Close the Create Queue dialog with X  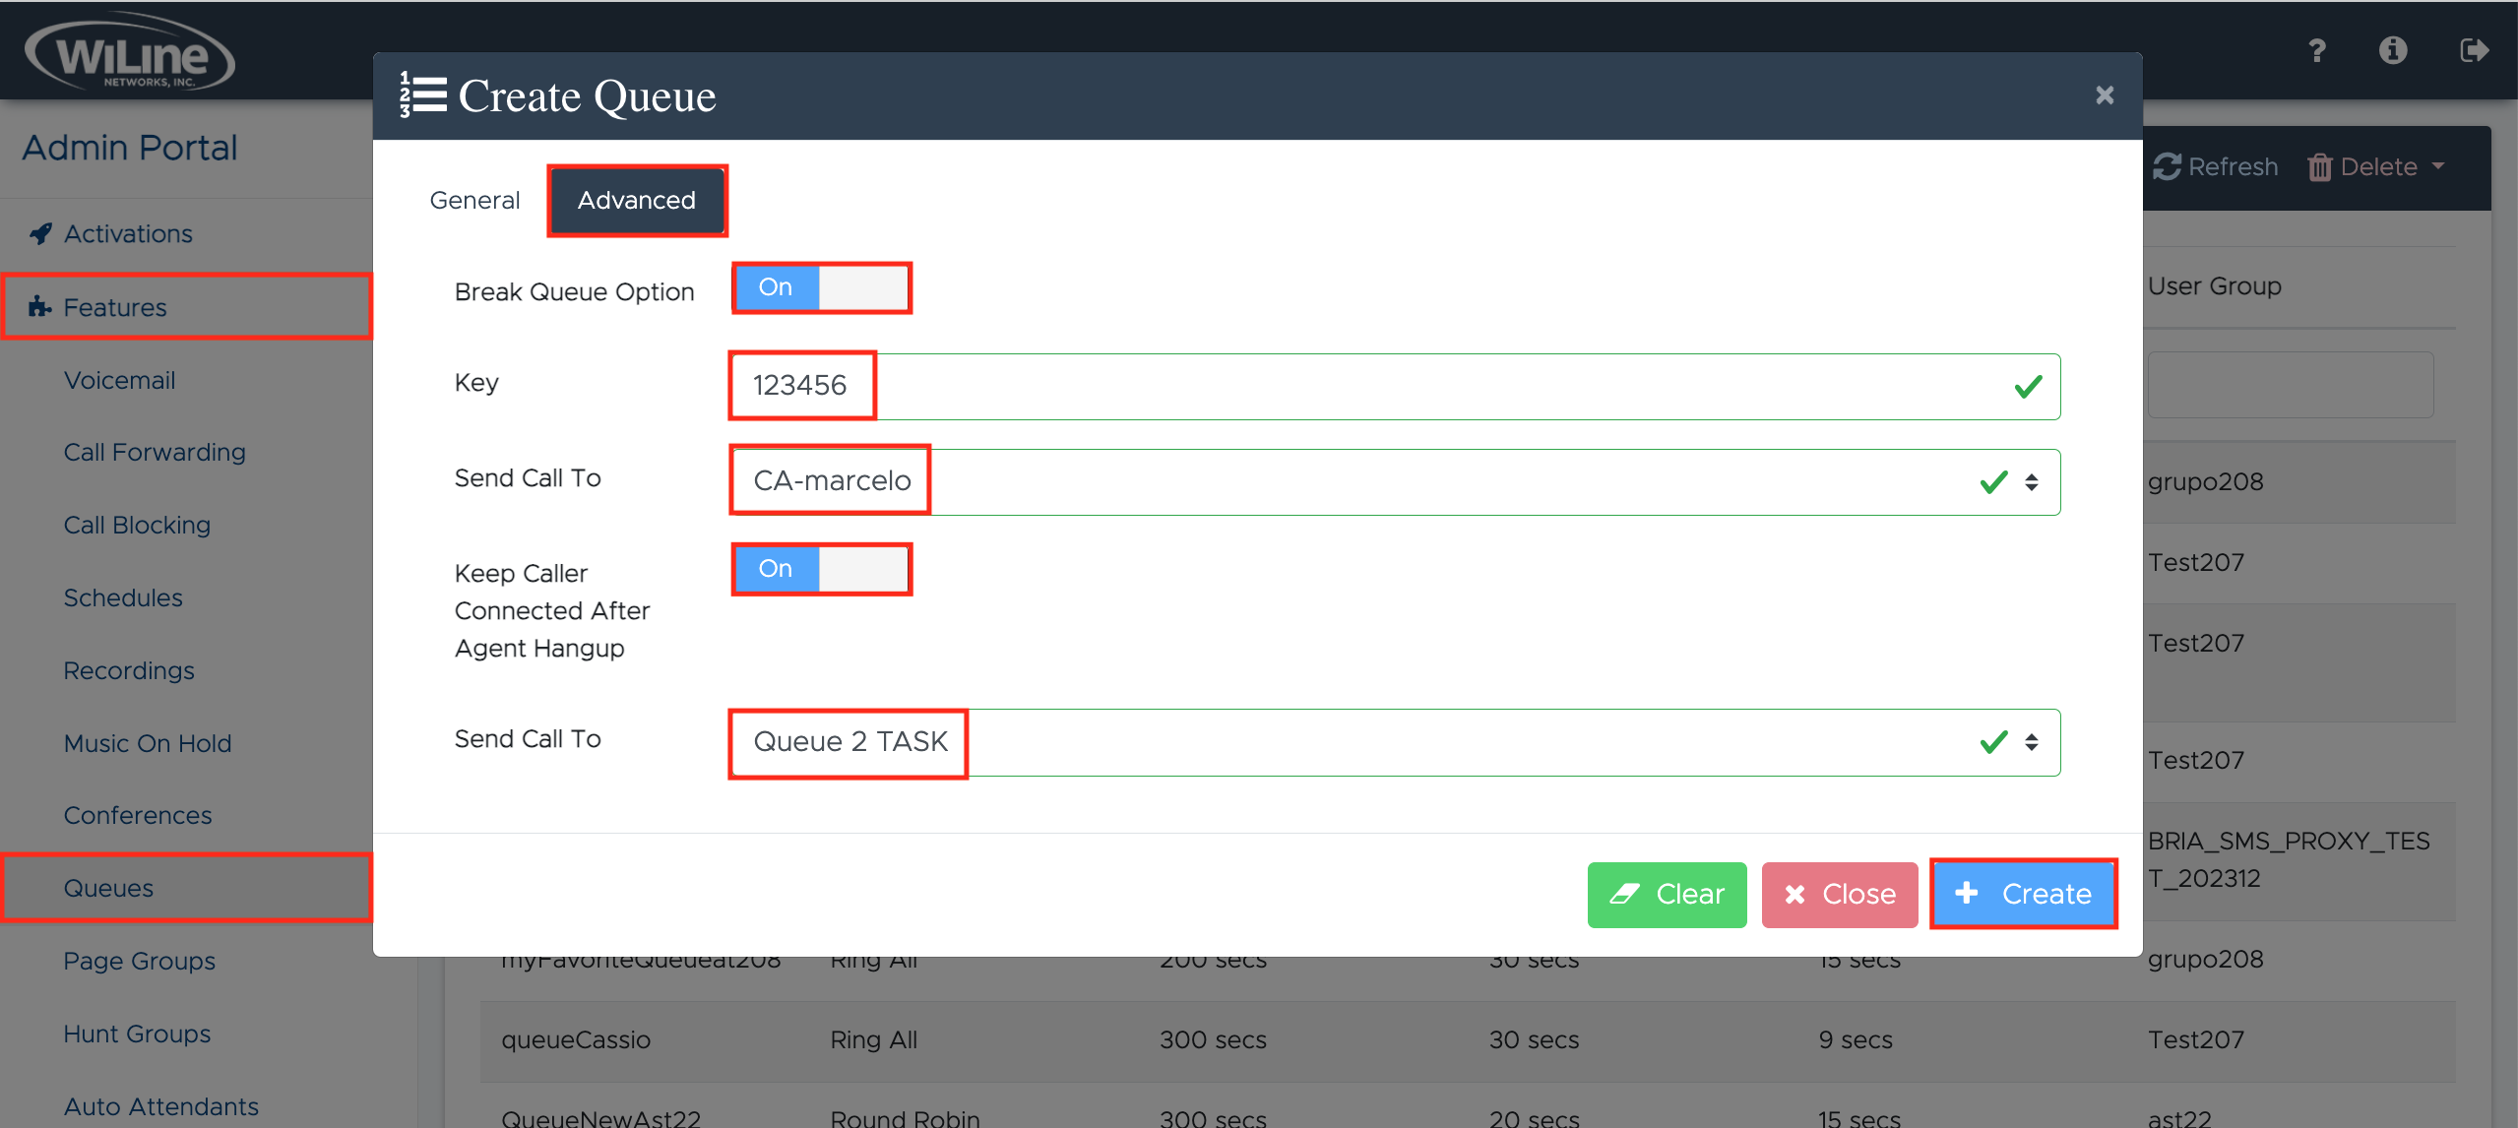point(2104,95)
